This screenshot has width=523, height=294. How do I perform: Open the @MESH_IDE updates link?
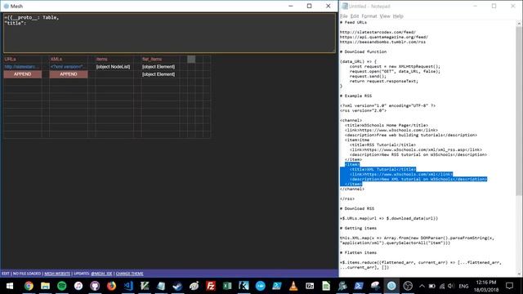[101, 274]
